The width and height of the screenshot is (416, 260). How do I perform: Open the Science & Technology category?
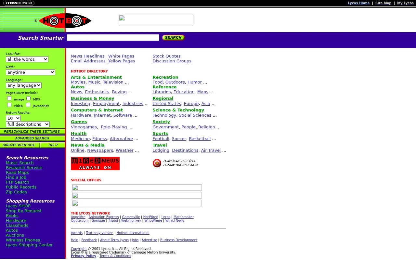coord(178,110)
